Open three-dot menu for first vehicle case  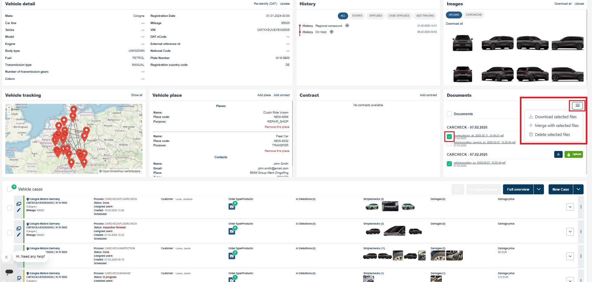coord(581,207)
